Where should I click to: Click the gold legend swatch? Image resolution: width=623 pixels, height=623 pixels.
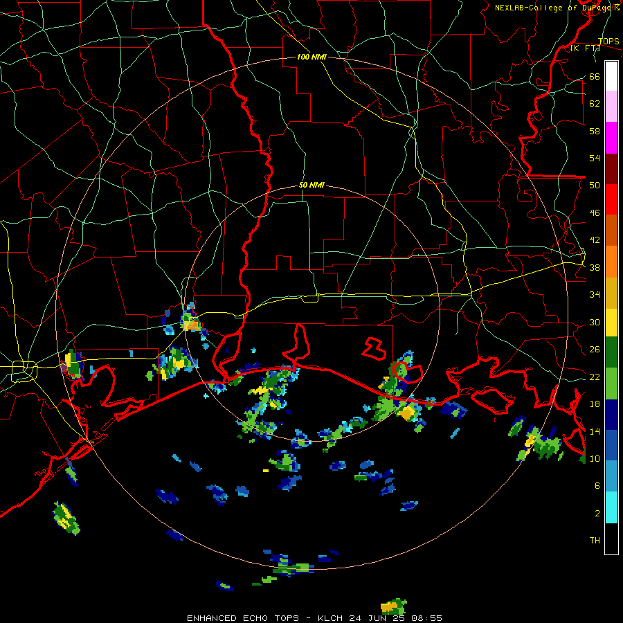click(x=611, y=293)
